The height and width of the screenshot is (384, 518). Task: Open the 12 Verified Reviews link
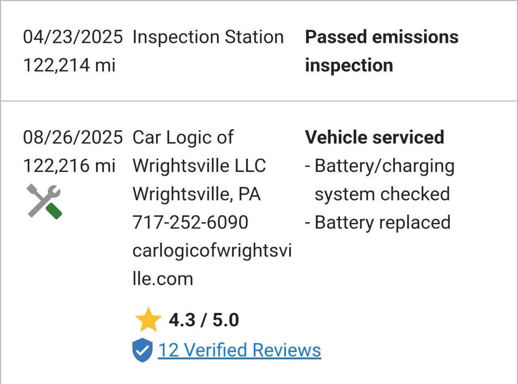(240, 350)
